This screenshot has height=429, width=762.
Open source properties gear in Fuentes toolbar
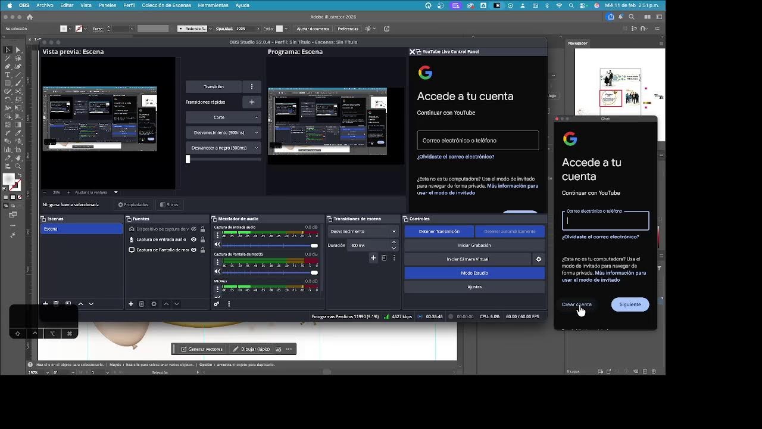pyautogui.click(x=154, y=304)
